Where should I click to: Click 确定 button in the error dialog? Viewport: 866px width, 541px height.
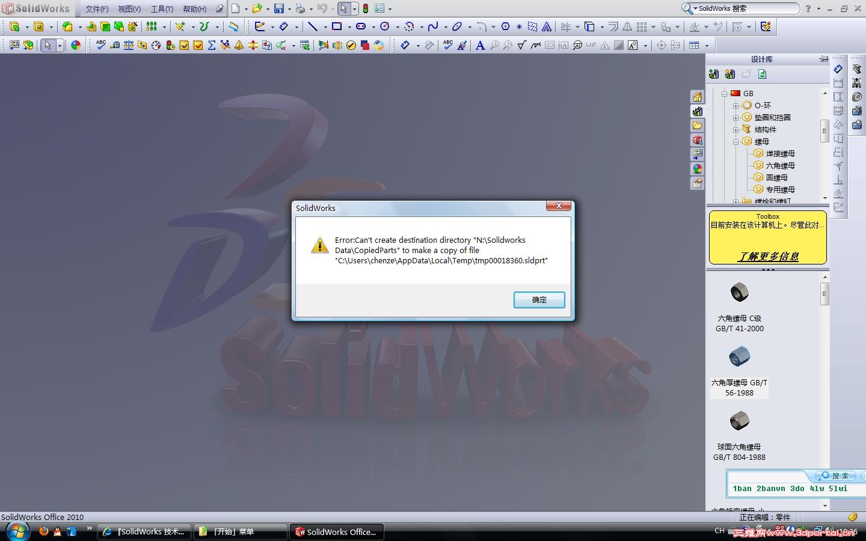539,300
